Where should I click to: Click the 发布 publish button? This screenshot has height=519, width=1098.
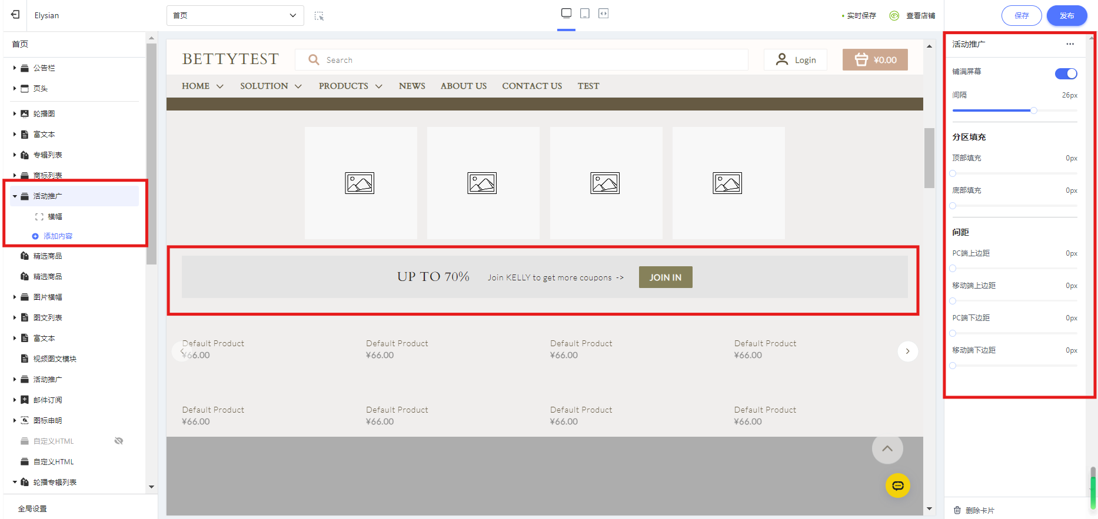(1066, 16)
